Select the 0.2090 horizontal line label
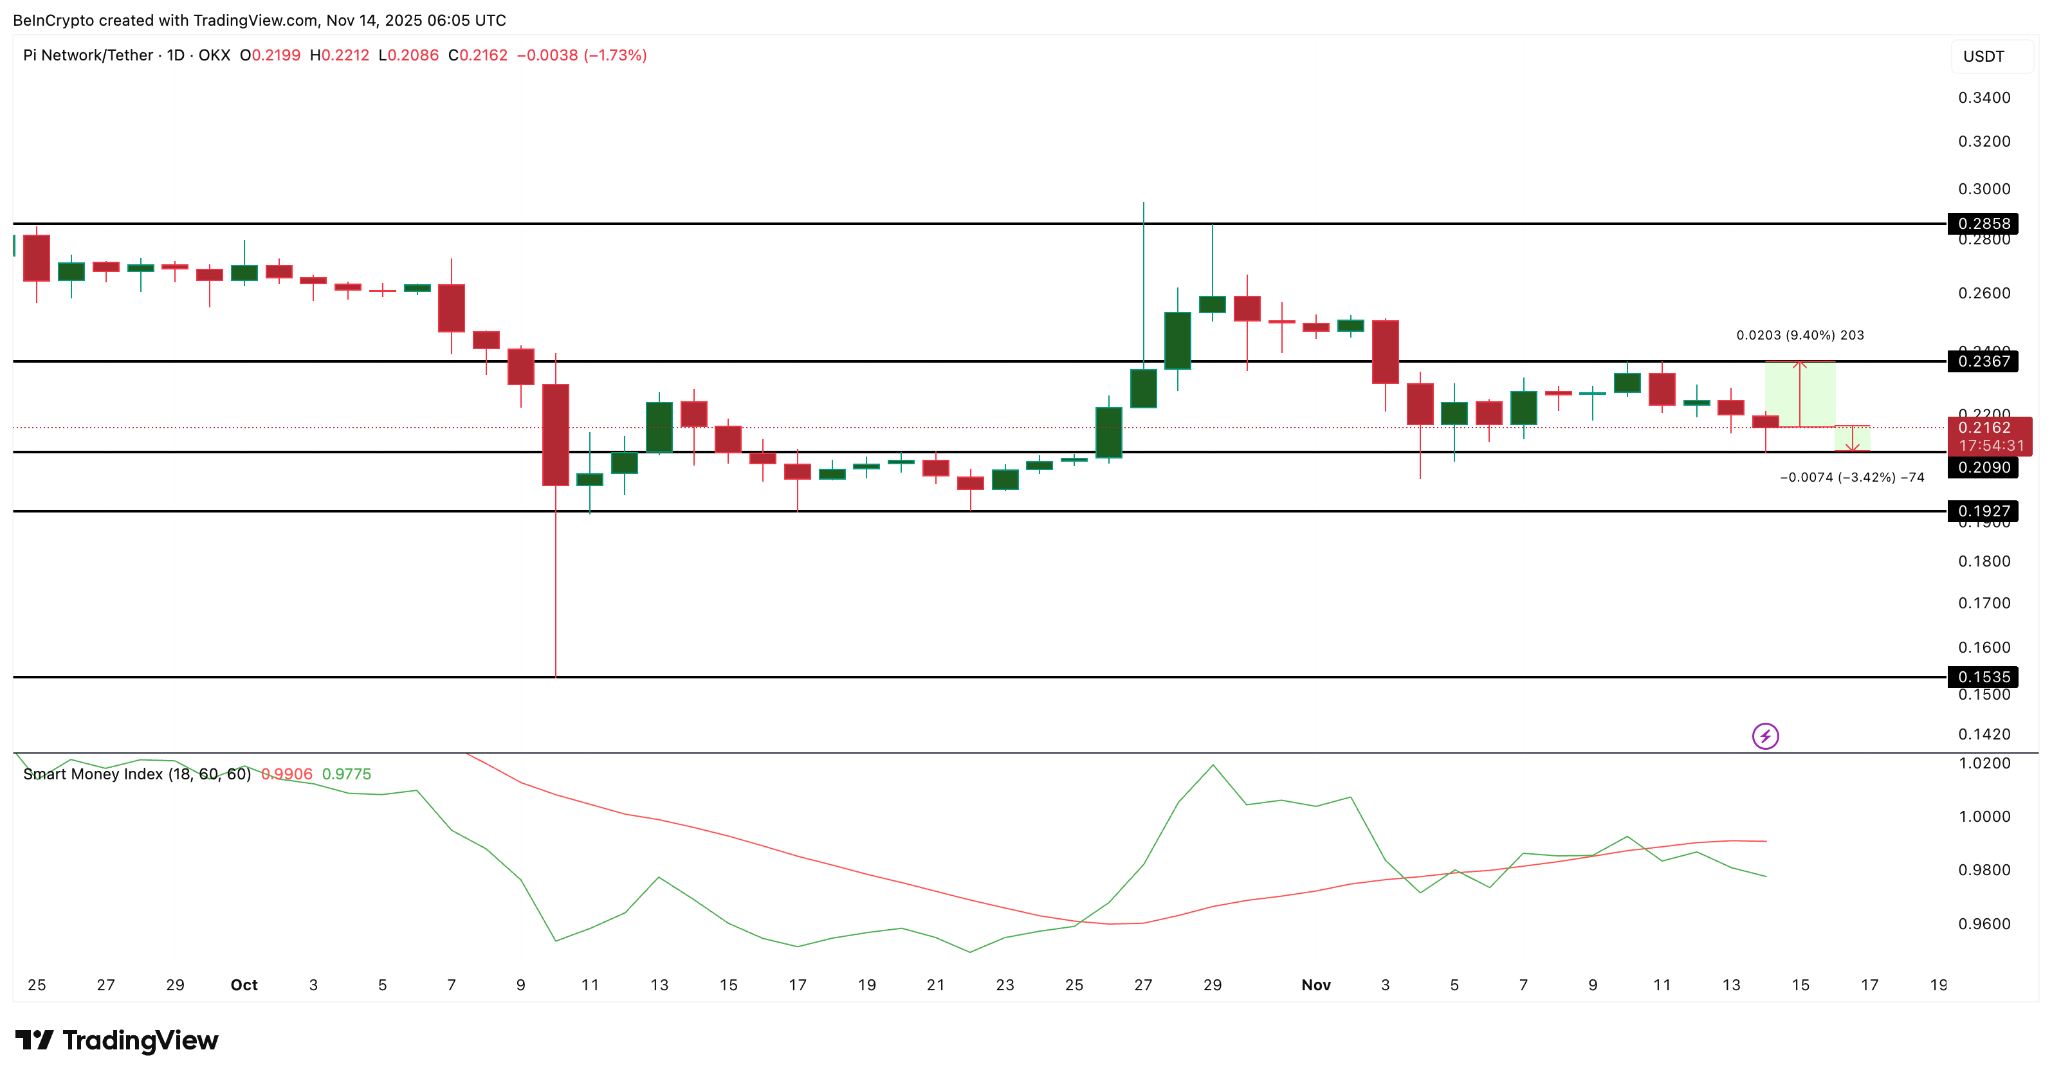 click(x=1983, y=467)
